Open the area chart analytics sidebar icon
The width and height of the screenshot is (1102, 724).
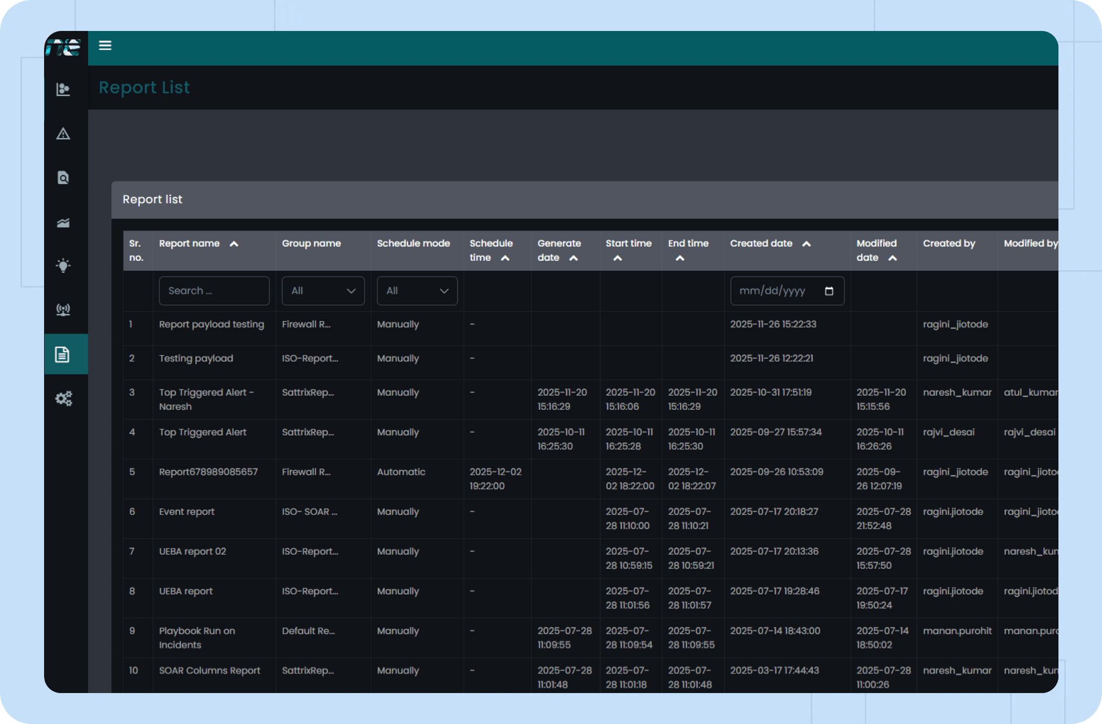coord(63,222)
